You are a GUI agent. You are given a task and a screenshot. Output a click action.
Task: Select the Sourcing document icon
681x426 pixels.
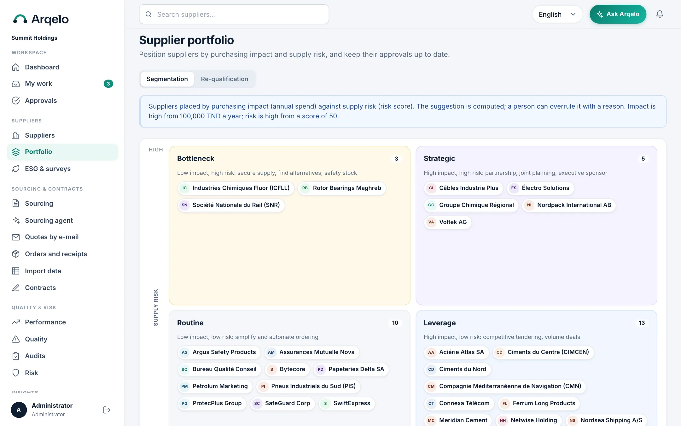coord(16,204)
